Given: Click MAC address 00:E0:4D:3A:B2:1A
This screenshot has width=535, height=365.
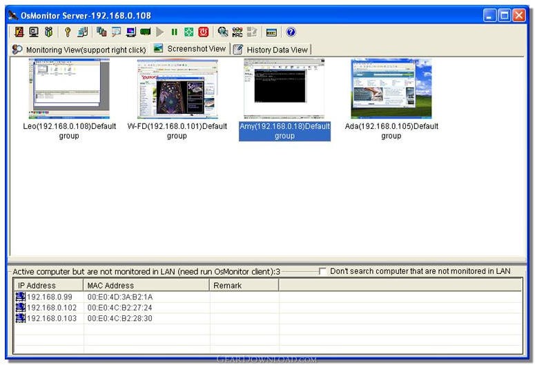Looking at the screenshot, I should [x=120, y=297].
